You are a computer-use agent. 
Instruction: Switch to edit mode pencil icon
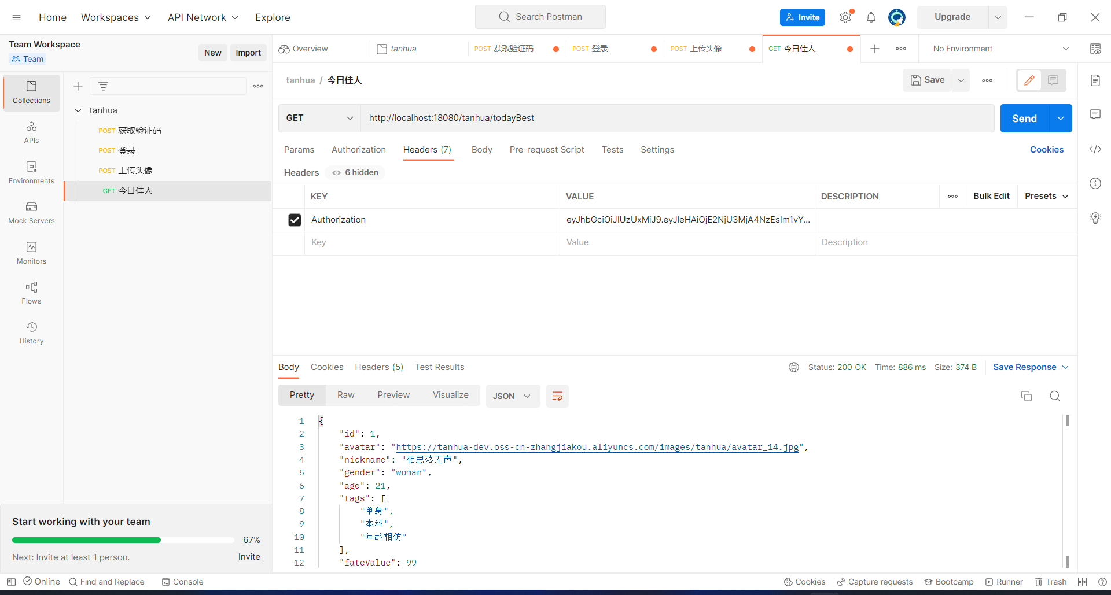pos(1029,80)
